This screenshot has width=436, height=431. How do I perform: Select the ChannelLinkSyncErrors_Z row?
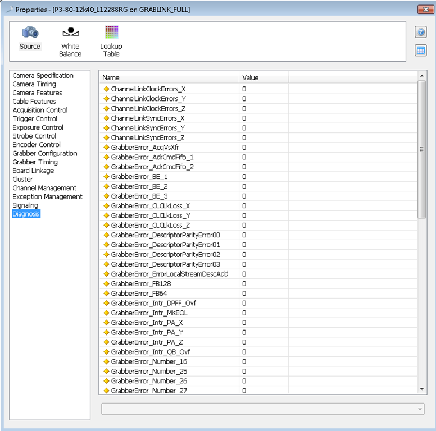tap(258, 137)
